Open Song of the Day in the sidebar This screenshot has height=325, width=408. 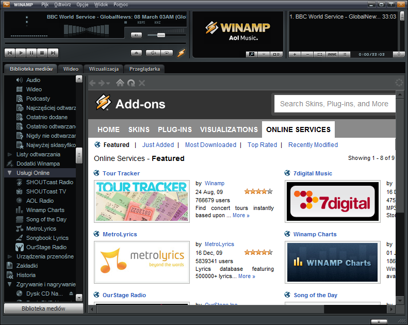coord(46,219)
